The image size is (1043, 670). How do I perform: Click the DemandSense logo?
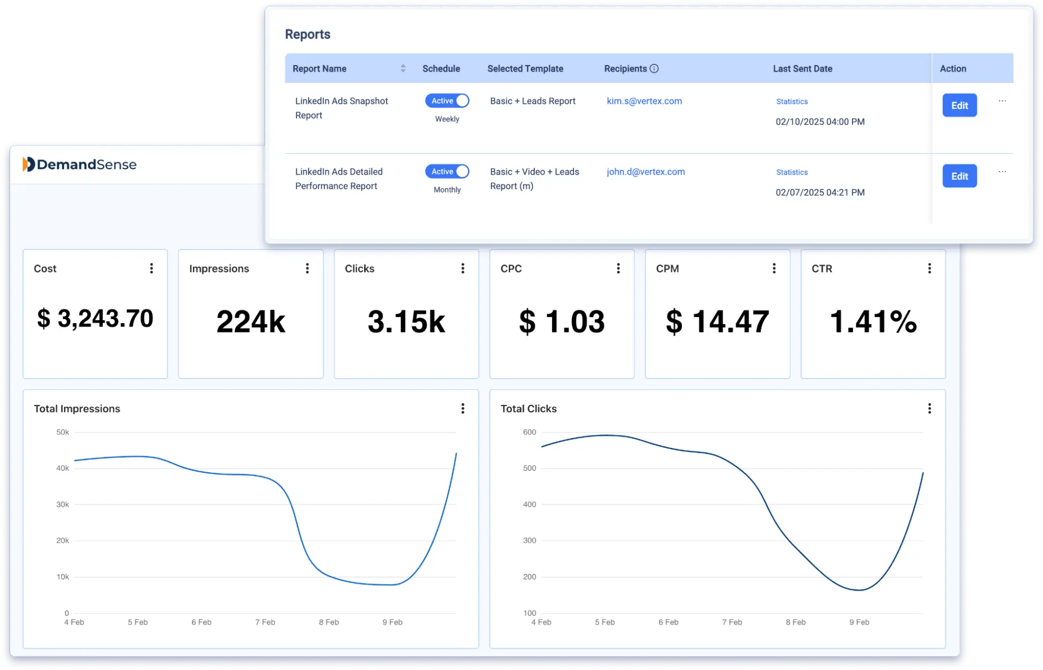[79, 165]
